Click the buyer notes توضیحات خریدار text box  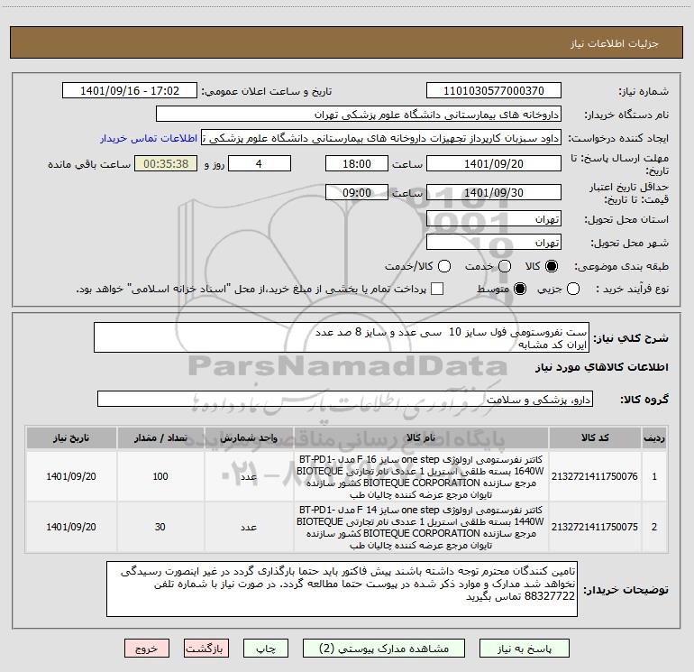[342, 589]
